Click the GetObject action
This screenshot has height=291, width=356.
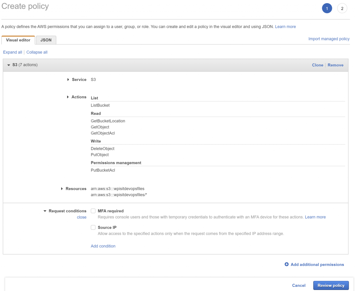(100, 127)
